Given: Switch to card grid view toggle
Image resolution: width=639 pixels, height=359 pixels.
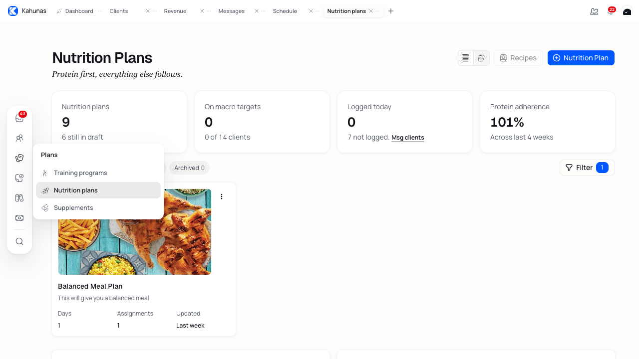Looking at the screenshot, I should pos(481,58).
